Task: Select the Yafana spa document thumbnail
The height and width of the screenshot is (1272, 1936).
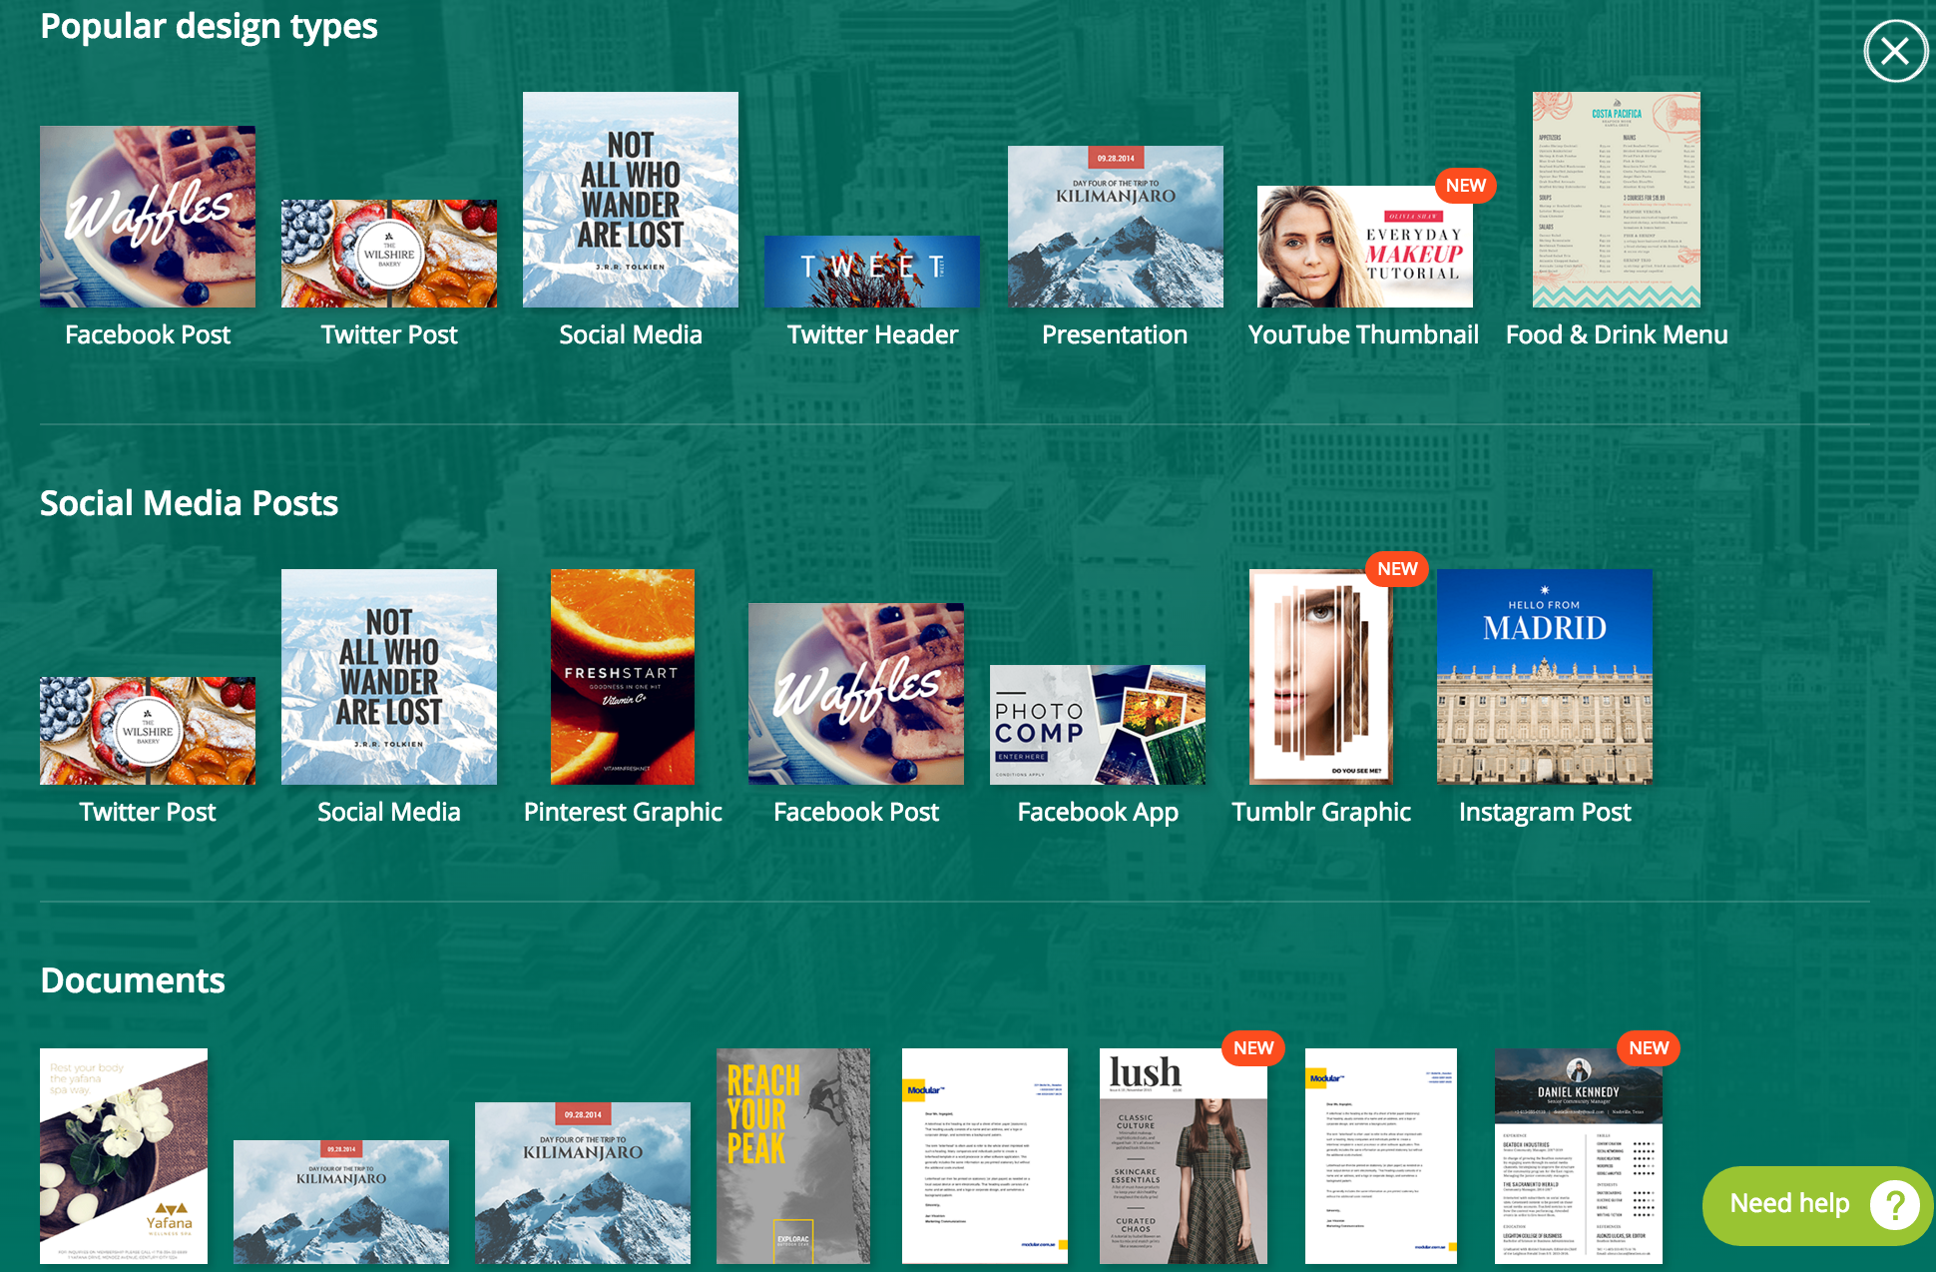Action: [124, 1156]
